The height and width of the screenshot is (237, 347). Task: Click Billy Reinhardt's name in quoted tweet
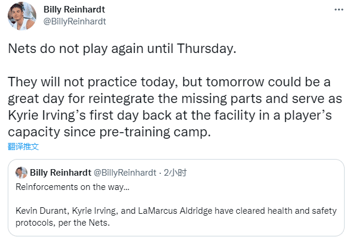click(x=61, y=173)
